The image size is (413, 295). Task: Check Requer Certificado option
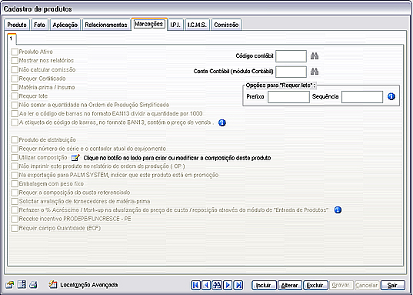[15, 79]
